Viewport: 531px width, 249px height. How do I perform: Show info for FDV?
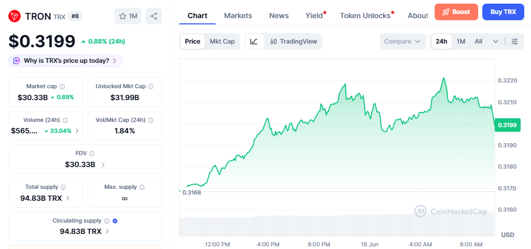click(92, 154)
